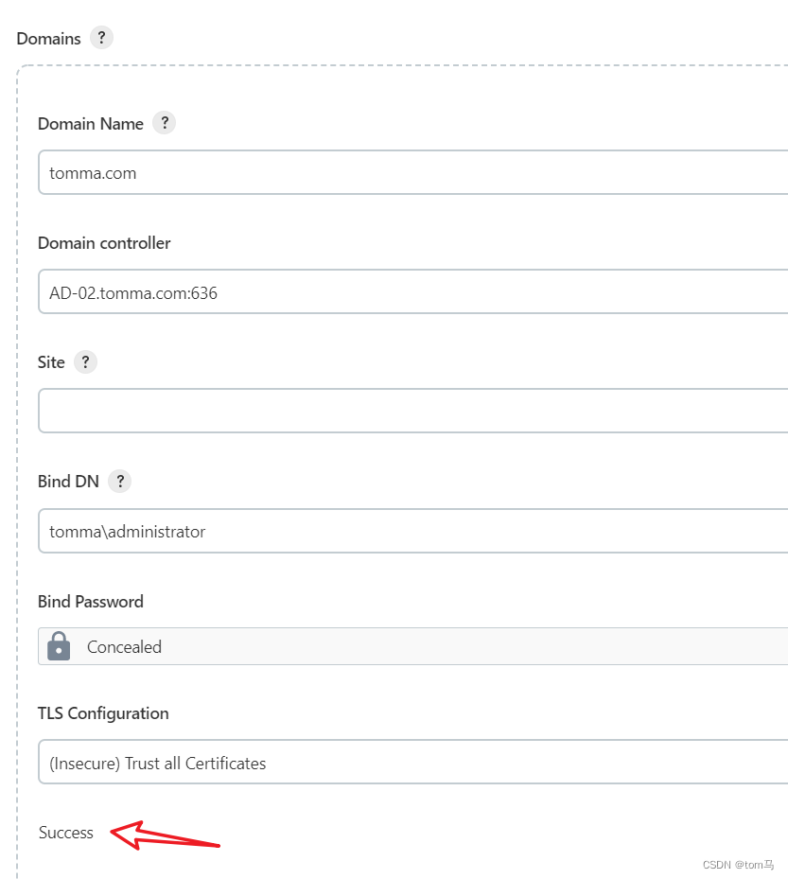Click the padlock icon beside Concealed
Image resolution: width=788 pixels, height=879 pixels.
[x=58, y=646]
